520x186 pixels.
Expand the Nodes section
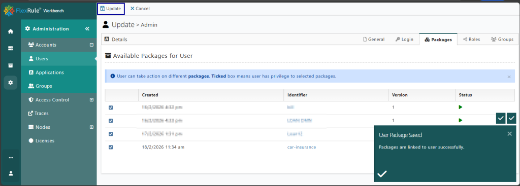91,127
